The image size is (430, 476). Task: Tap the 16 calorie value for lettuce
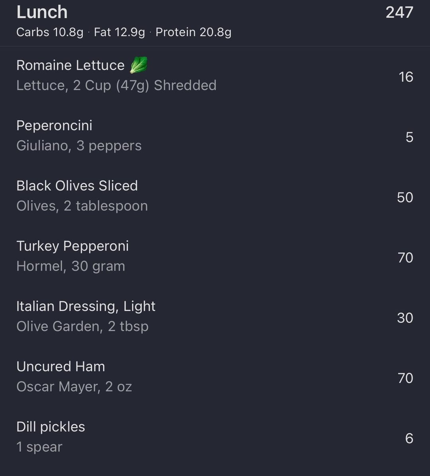(x=406, y=77)
